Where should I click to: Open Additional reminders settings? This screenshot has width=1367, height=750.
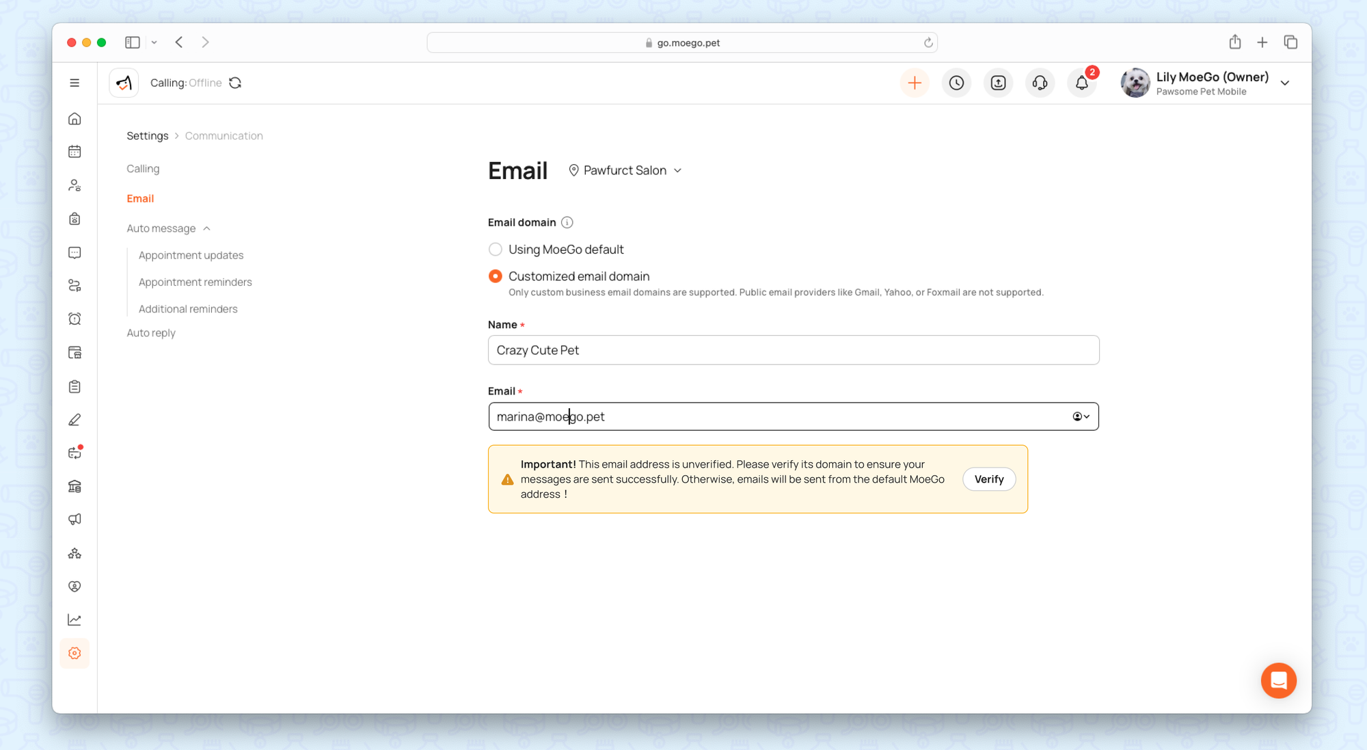pyautogui.click(x=188, y=309)
